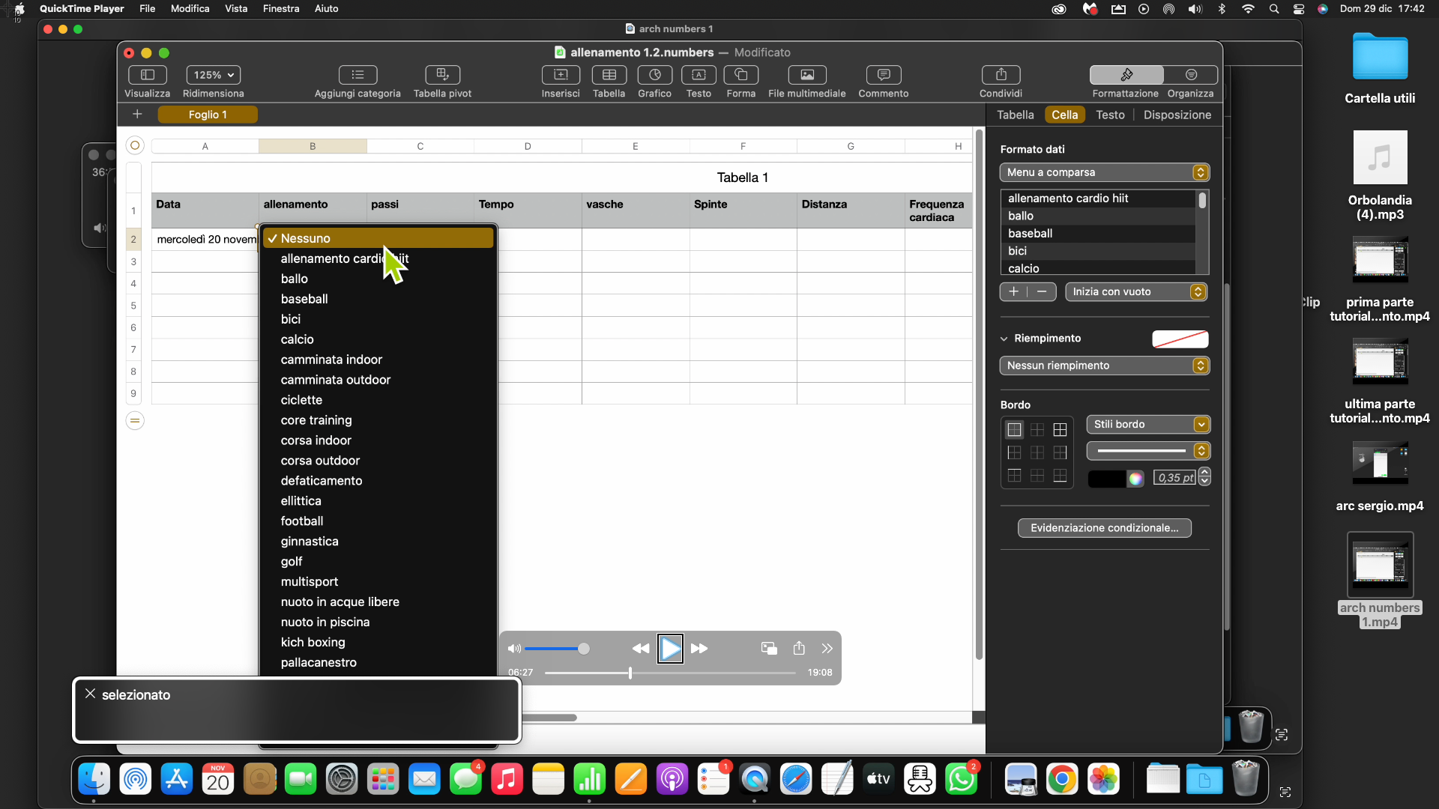1439x809 pixels.
Task: Close the selezionato caption panel
Action: coord(90,694)
